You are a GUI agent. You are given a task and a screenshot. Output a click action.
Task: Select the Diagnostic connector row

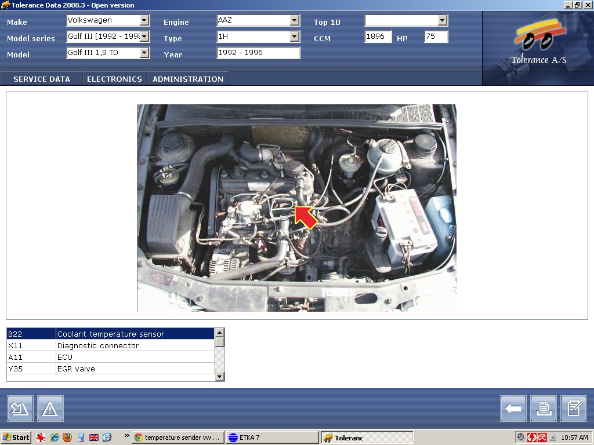click(x=110, y=345)
